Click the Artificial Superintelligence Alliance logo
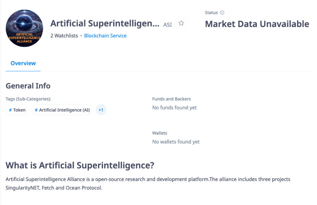 pyautogui.click(x=24, y=28)
